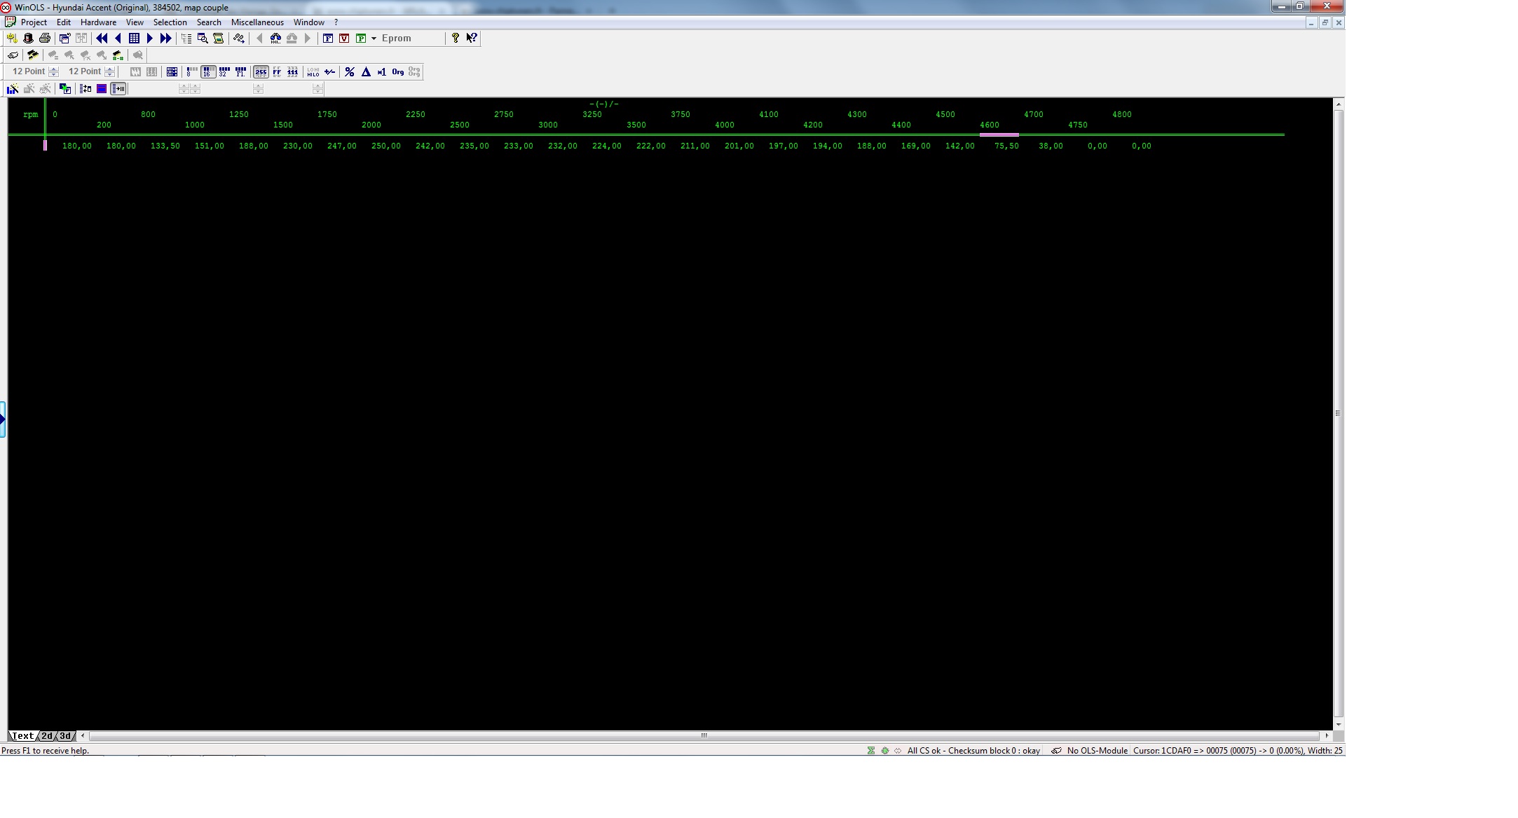Open the Hardware menu
1518x818 pixels.
tap(98, 22)
